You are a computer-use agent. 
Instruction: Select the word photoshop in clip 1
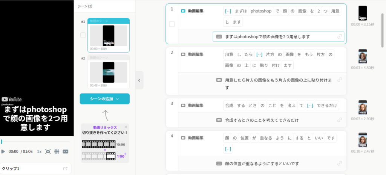click(261, 11)
